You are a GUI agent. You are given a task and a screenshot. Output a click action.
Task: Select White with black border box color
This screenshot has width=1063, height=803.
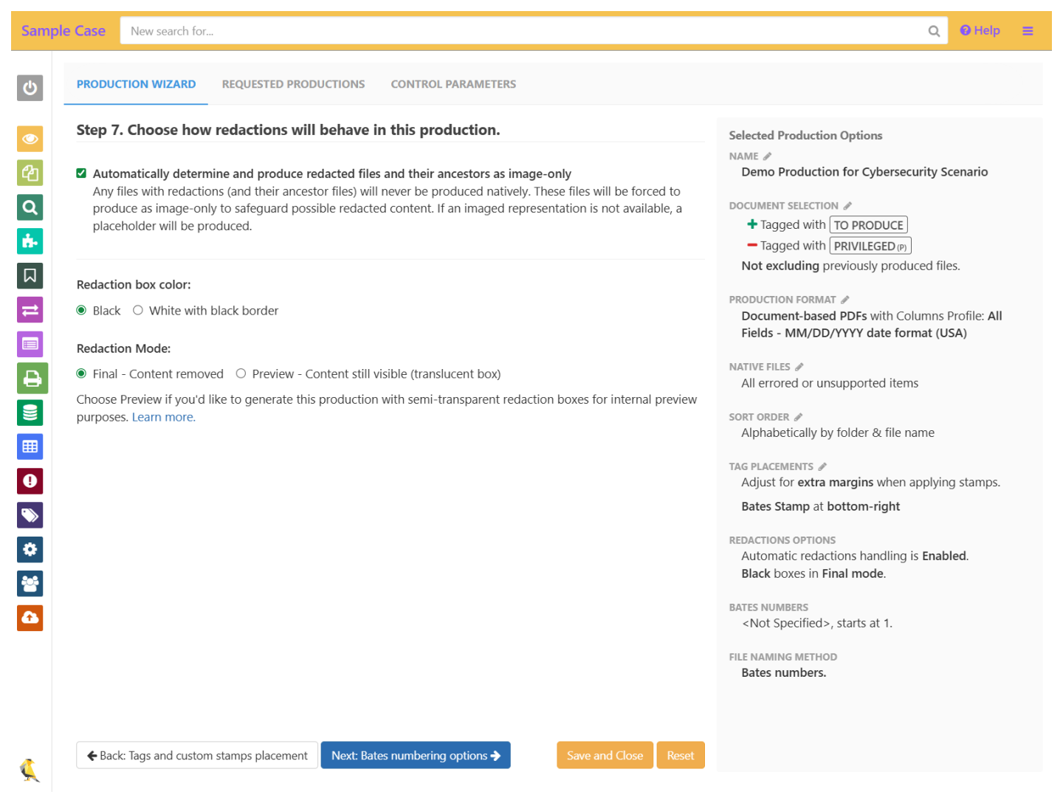coord(138,311)
